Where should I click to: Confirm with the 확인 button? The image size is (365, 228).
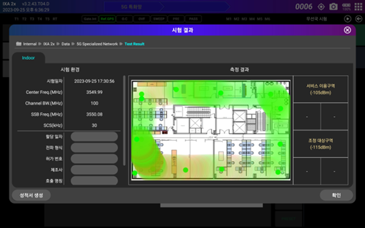336,195
